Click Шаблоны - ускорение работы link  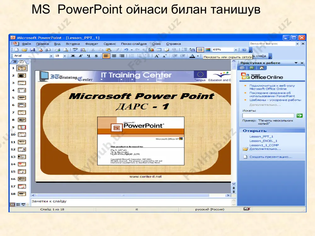click(x=275, y=100)
